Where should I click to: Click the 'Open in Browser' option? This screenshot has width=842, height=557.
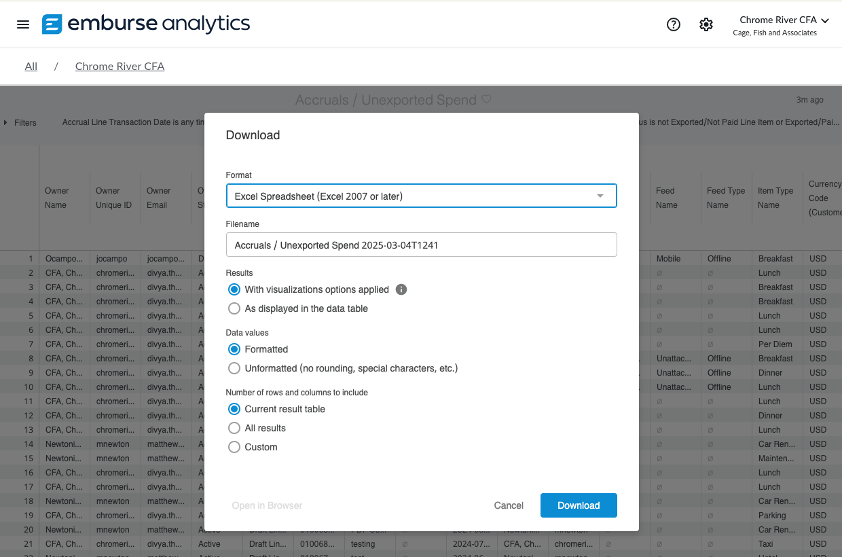[x=267, y=505]
